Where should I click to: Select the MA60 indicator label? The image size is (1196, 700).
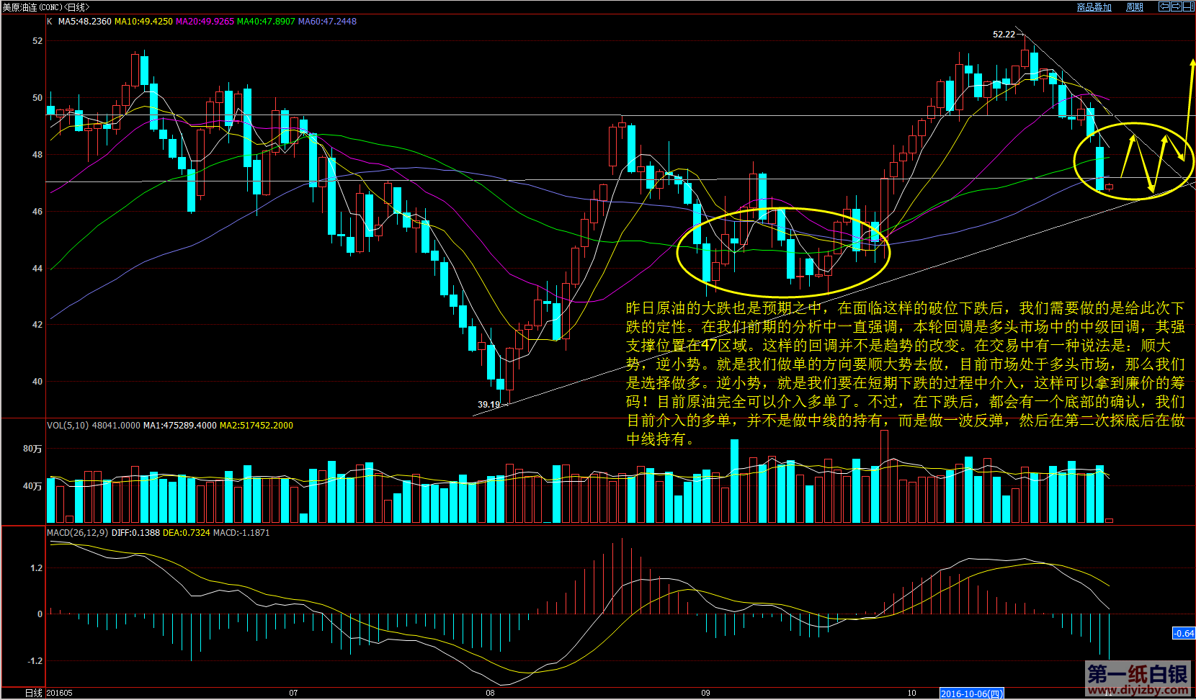[327, 22]
